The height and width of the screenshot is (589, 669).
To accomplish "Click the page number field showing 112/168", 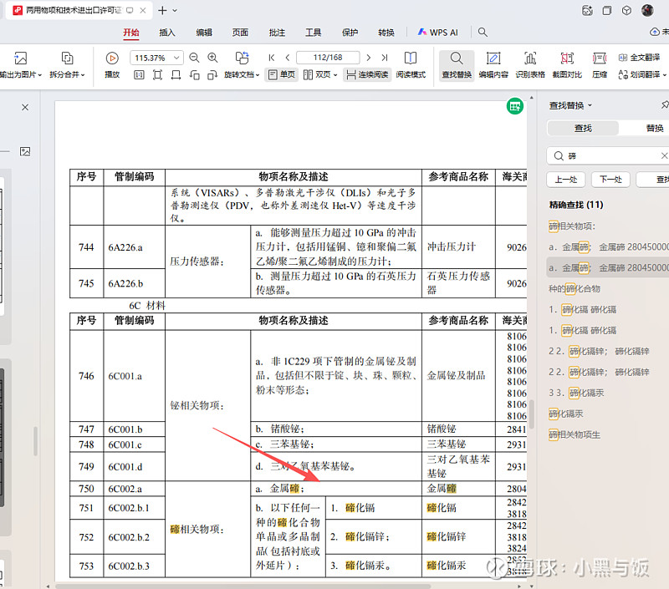I will [x=328, y=58].
